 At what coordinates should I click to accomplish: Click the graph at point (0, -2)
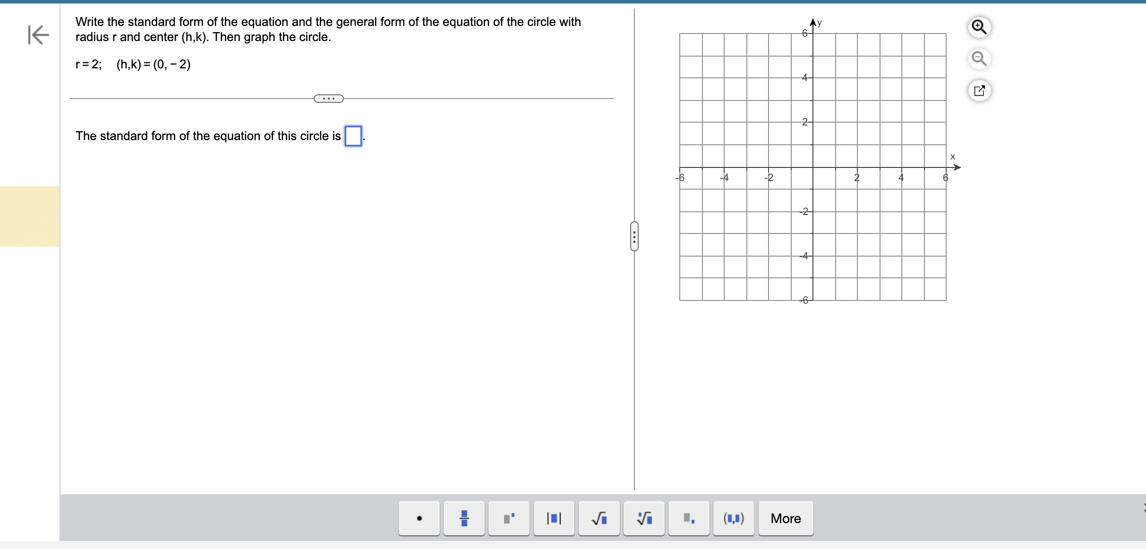pyautogui.click(x=813, y=212)
